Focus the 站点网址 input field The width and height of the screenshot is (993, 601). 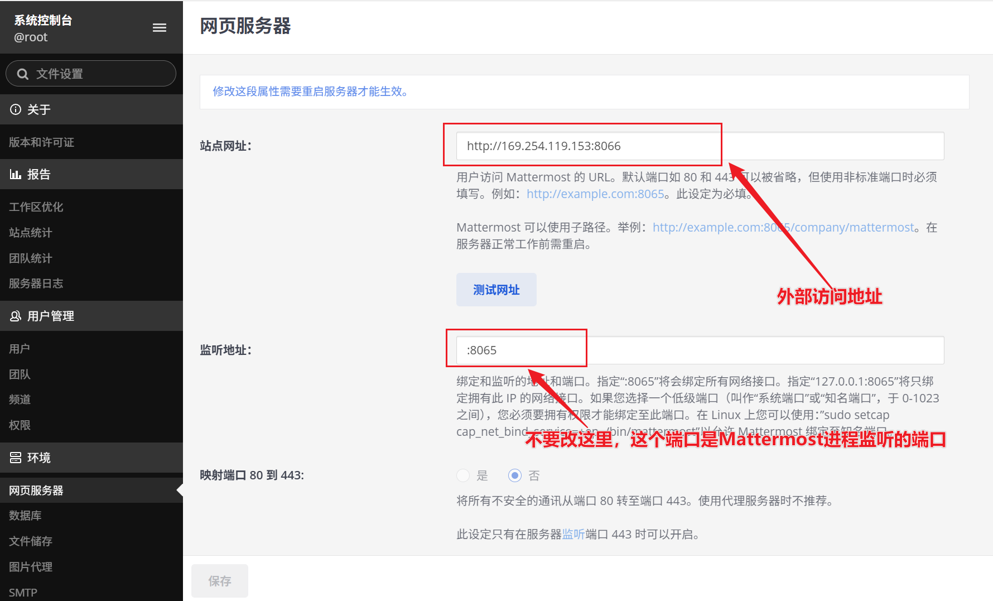coord(700,146)
